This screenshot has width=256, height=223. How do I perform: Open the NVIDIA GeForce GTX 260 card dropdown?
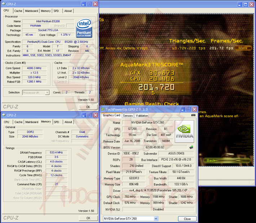tap(156, 218)
